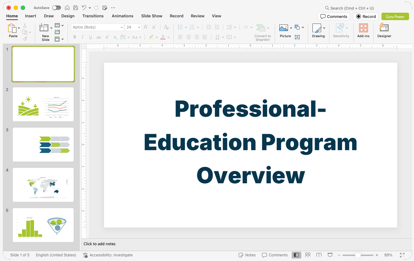Click the Comments button at top right
Viewport: 414px width, 261px height.
tap(333, 16)
